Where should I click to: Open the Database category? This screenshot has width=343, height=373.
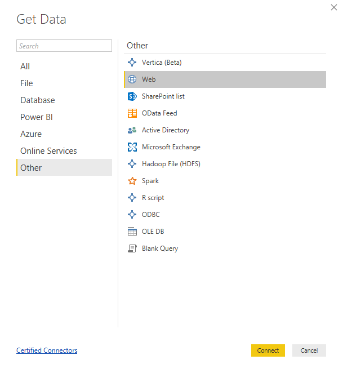[x=64, y=100]
